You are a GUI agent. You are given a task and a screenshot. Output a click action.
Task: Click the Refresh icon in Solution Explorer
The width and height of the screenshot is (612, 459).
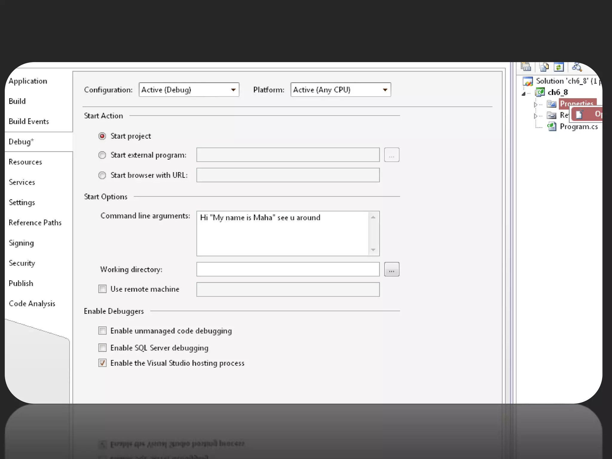point(559,67)
